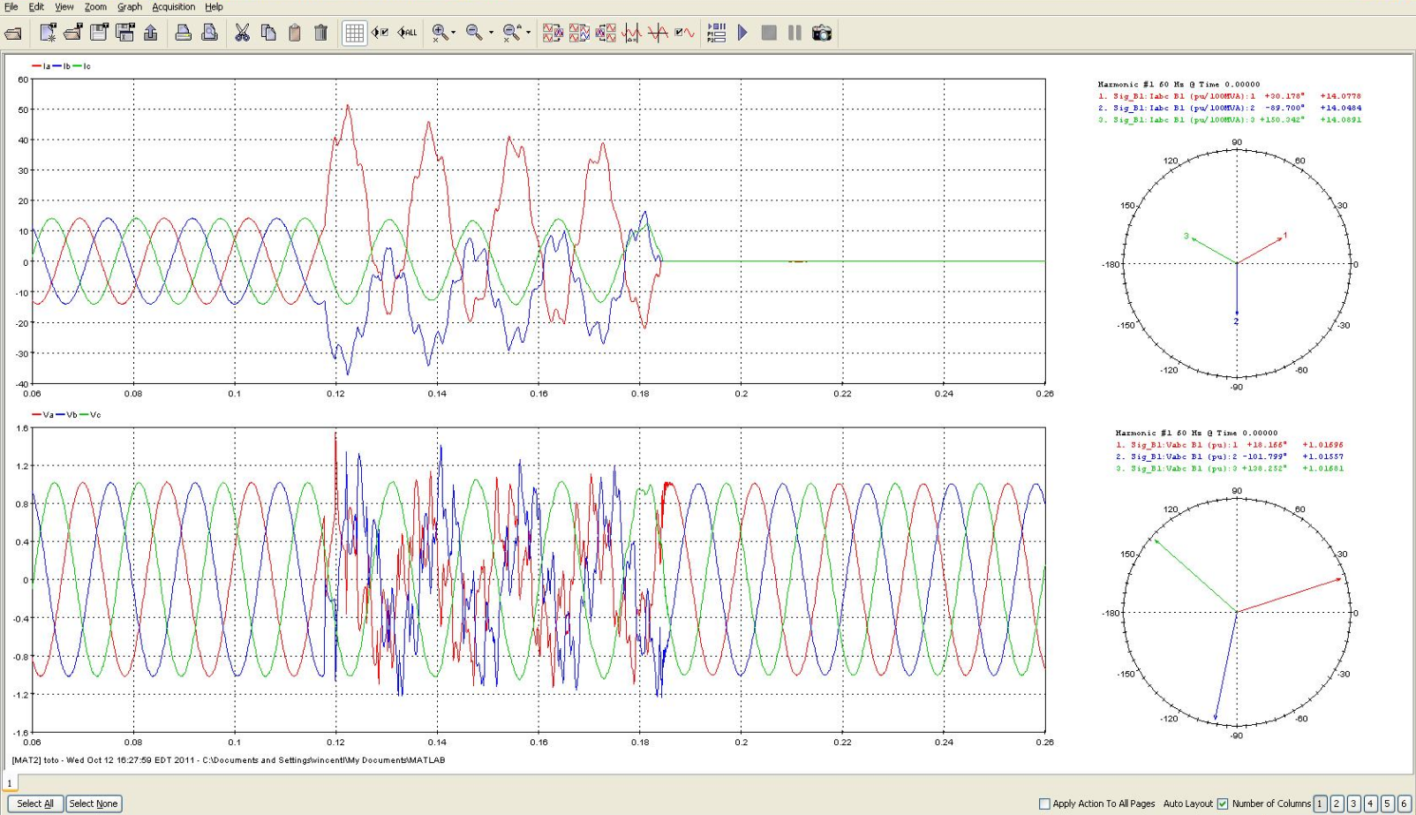The image size is (1416, 815).
Task: Set number of columns to 5
Action: (1387, 804)
